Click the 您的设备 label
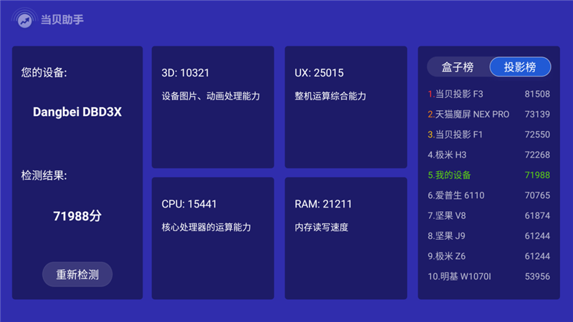 click(x=44, y=72)
